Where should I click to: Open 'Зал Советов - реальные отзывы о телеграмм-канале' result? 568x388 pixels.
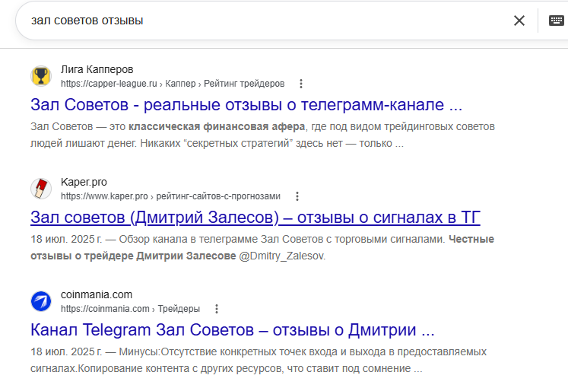tap(246, 105)
